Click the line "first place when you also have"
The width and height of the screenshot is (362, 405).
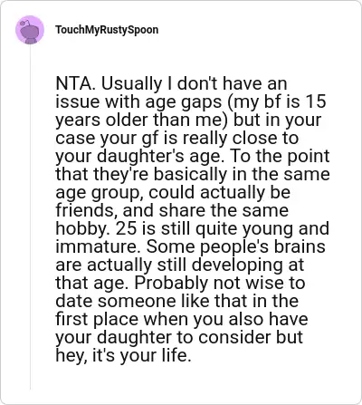coord(182,319)
